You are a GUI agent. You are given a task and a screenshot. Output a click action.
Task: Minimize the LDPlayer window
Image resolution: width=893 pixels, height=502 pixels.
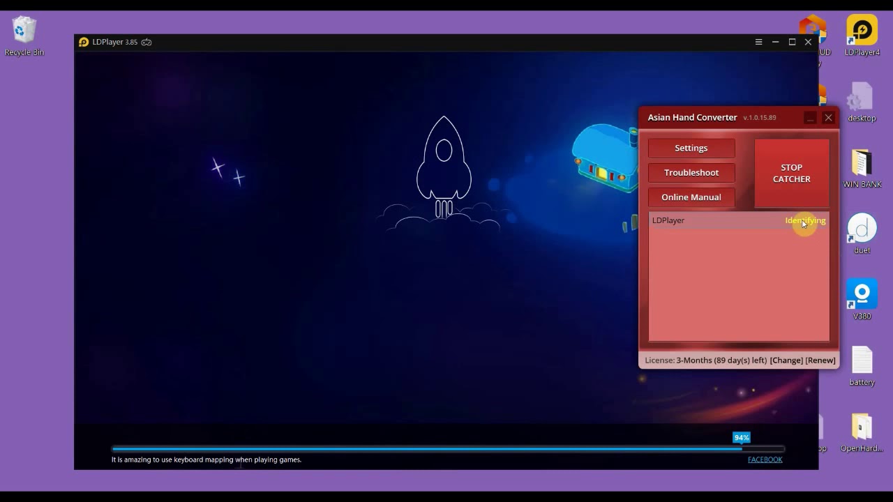tap(775, 42)
